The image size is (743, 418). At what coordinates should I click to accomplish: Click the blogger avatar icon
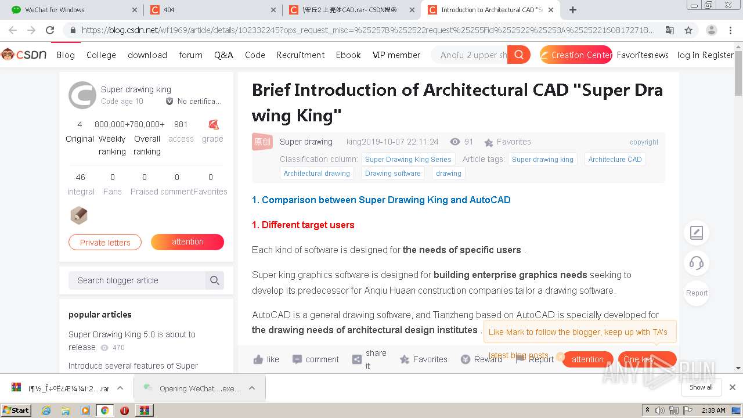point(82,95)
